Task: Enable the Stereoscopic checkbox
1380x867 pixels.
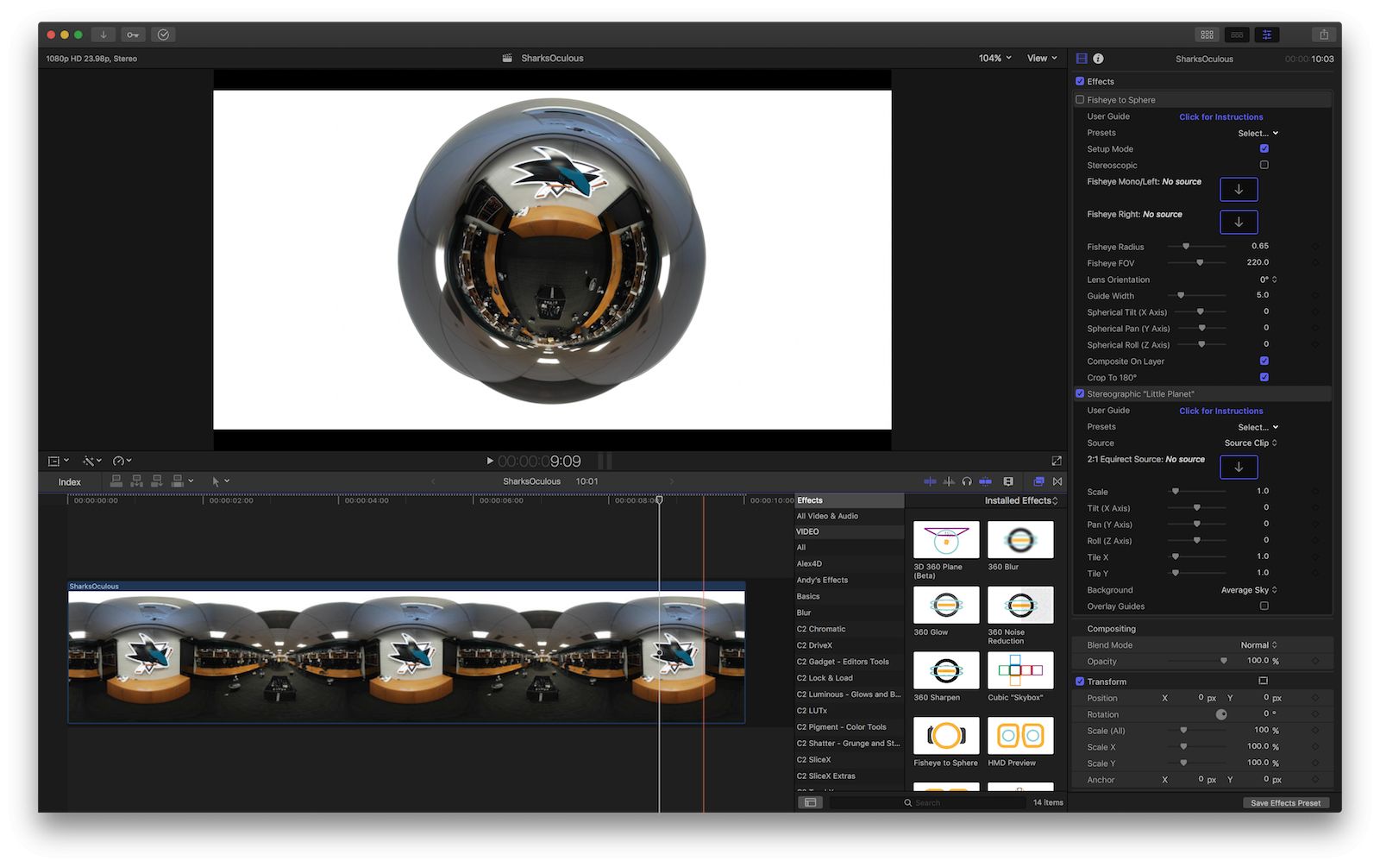Action: pyautogui.click(x=1264, y=165)
